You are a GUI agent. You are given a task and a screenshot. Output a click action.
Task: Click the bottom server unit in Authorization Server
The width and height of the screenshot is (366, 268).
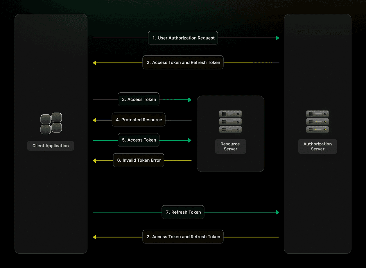317,129
